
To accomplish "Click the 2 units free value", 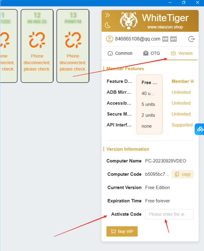I will [148, 115].
